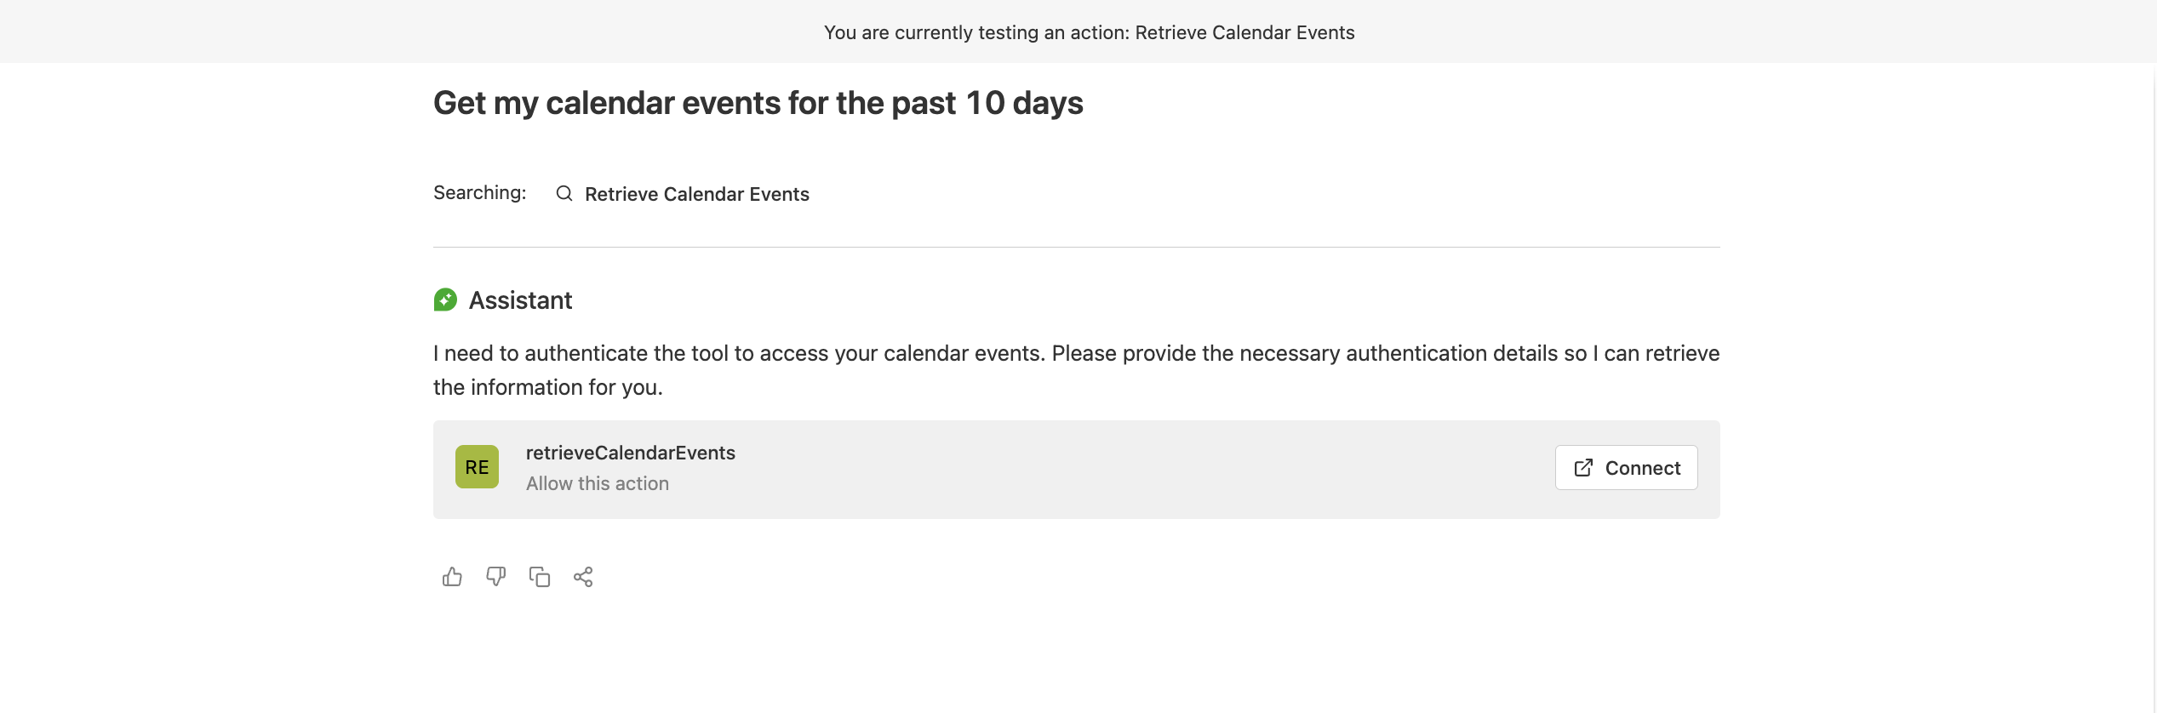Click the external-link icon in Connect
This screenshot has height=713, width=2157.
click(1583, 468)
